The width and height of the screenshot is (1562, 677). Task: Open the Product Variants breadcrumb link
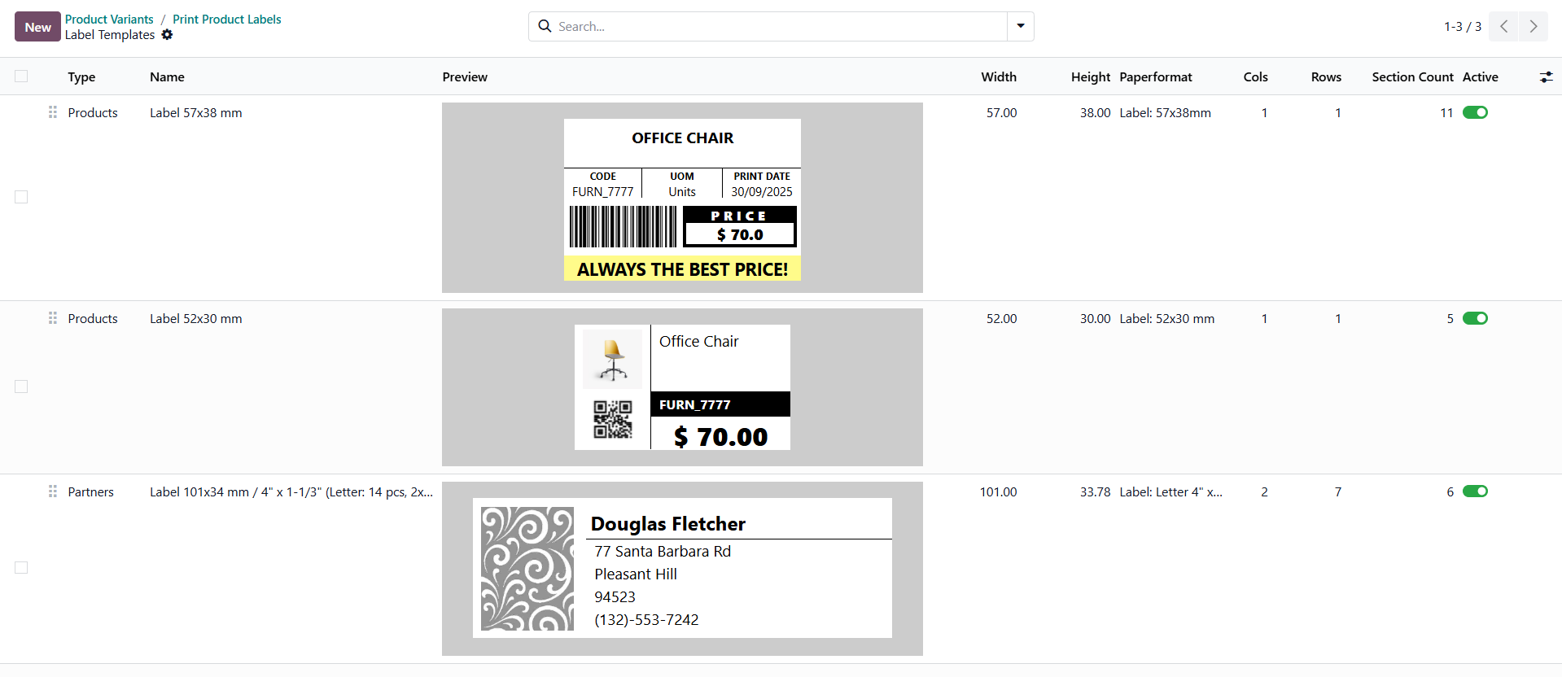(x=109, y=20)
